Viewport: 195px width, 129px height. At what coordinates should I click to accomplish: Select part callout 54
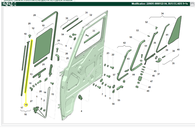tap(63, 35)
